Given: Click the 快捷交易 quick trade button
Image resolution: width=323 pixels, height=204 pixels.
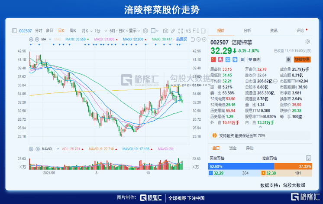Looking at the screenshot, I should click(302, 59).
